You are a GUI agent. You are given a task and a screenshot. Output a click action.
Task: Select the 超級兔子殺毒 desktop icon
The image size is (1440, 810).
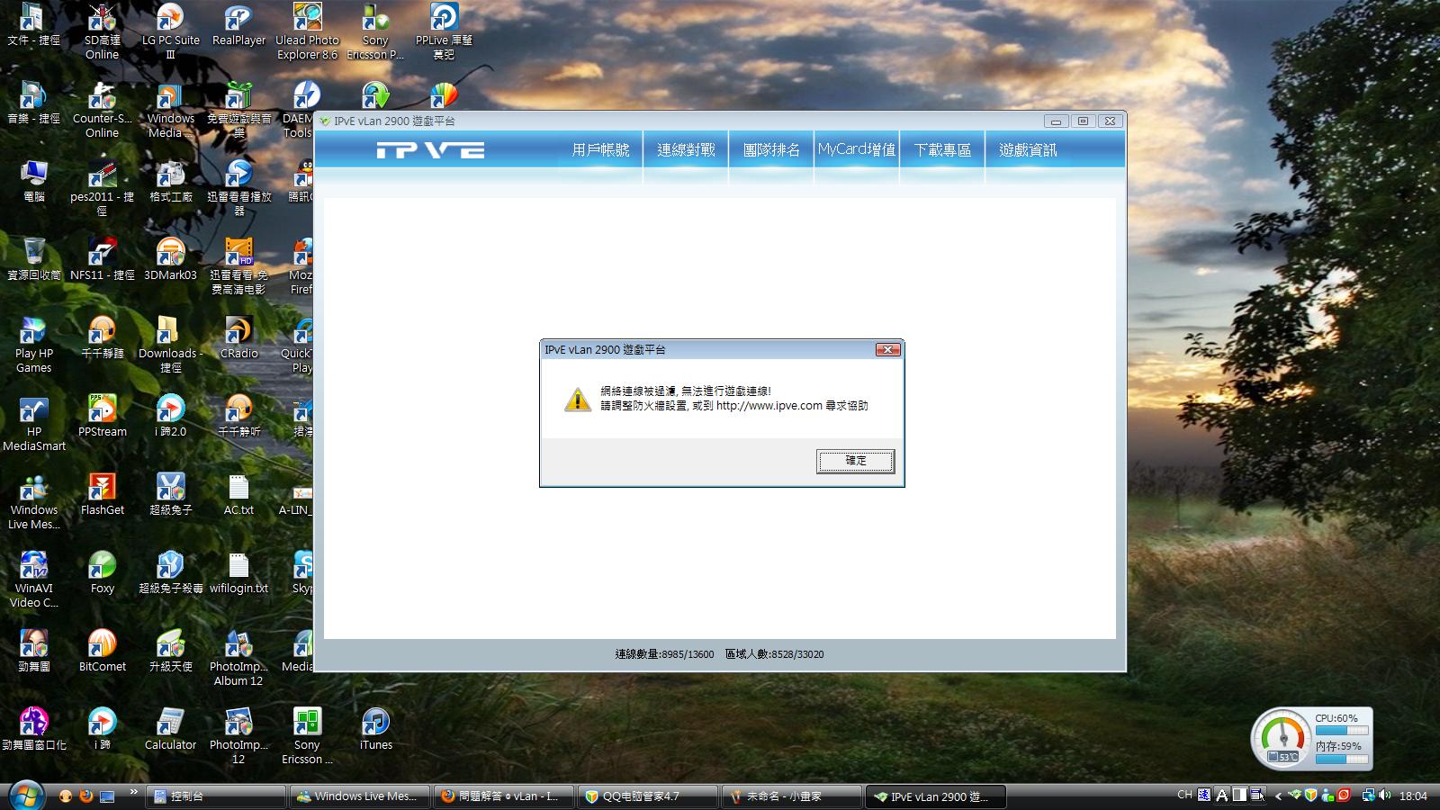click(x=170, y=572)
